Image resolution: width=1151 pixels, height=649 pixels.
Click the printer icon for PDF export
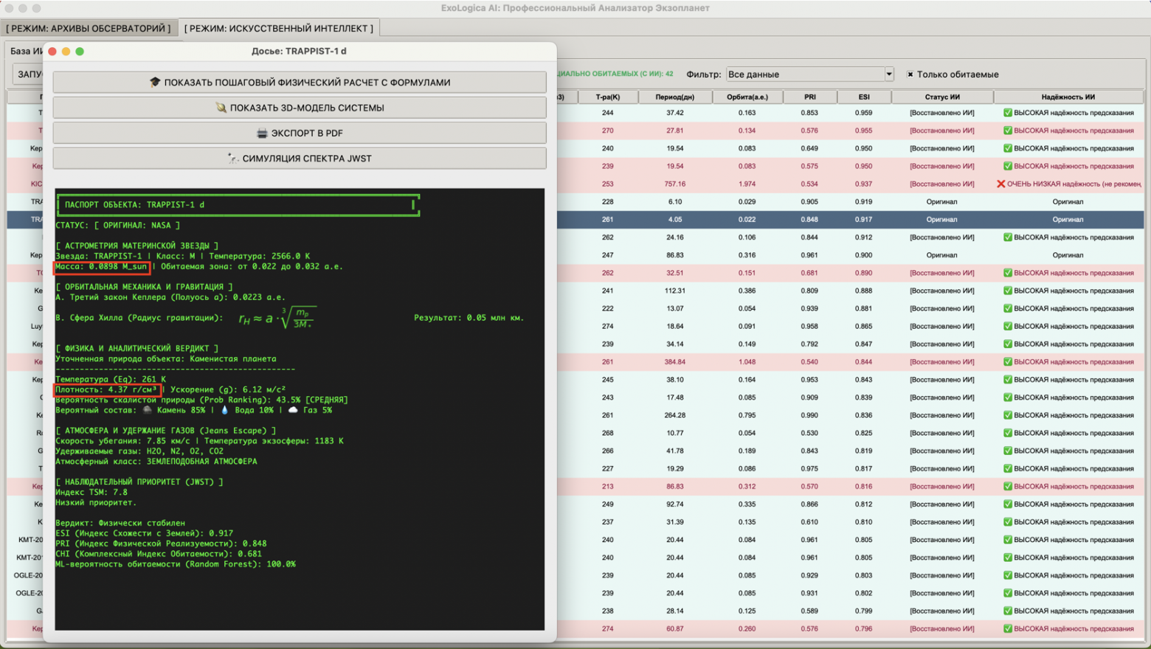(x=261, y=133)
